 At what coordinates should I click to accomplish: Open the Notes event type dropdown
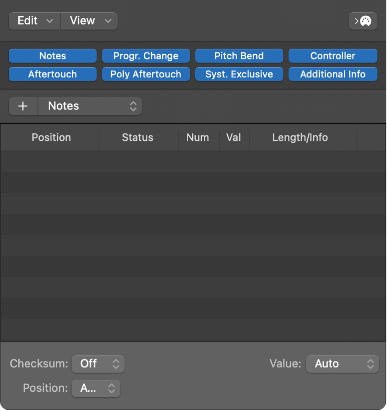[90, 106]
